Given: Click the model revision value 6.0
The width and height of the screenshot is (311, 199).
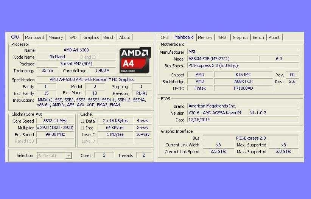Looking at the screenshot, I should pyautogui.click(x=279, y=59).
